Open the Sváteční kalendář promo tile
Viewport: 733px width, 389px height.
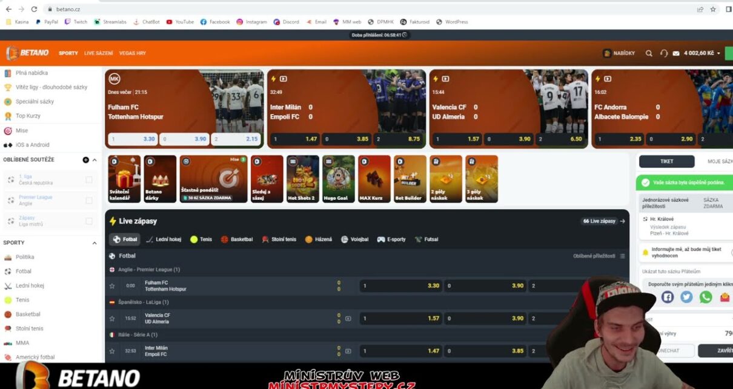pyautogui.click(x=124, y=179)
